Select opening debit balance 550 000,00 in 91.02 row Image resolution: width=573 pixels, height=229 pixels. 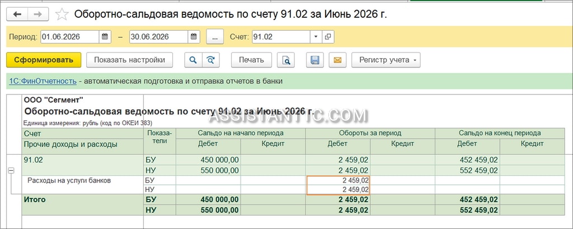208,170
